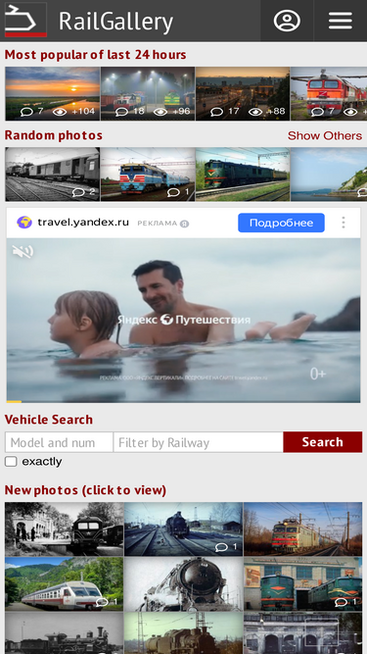Focus the Filter by Railway field
Viewport: 367px width, 654px height.
coord(199,442)
